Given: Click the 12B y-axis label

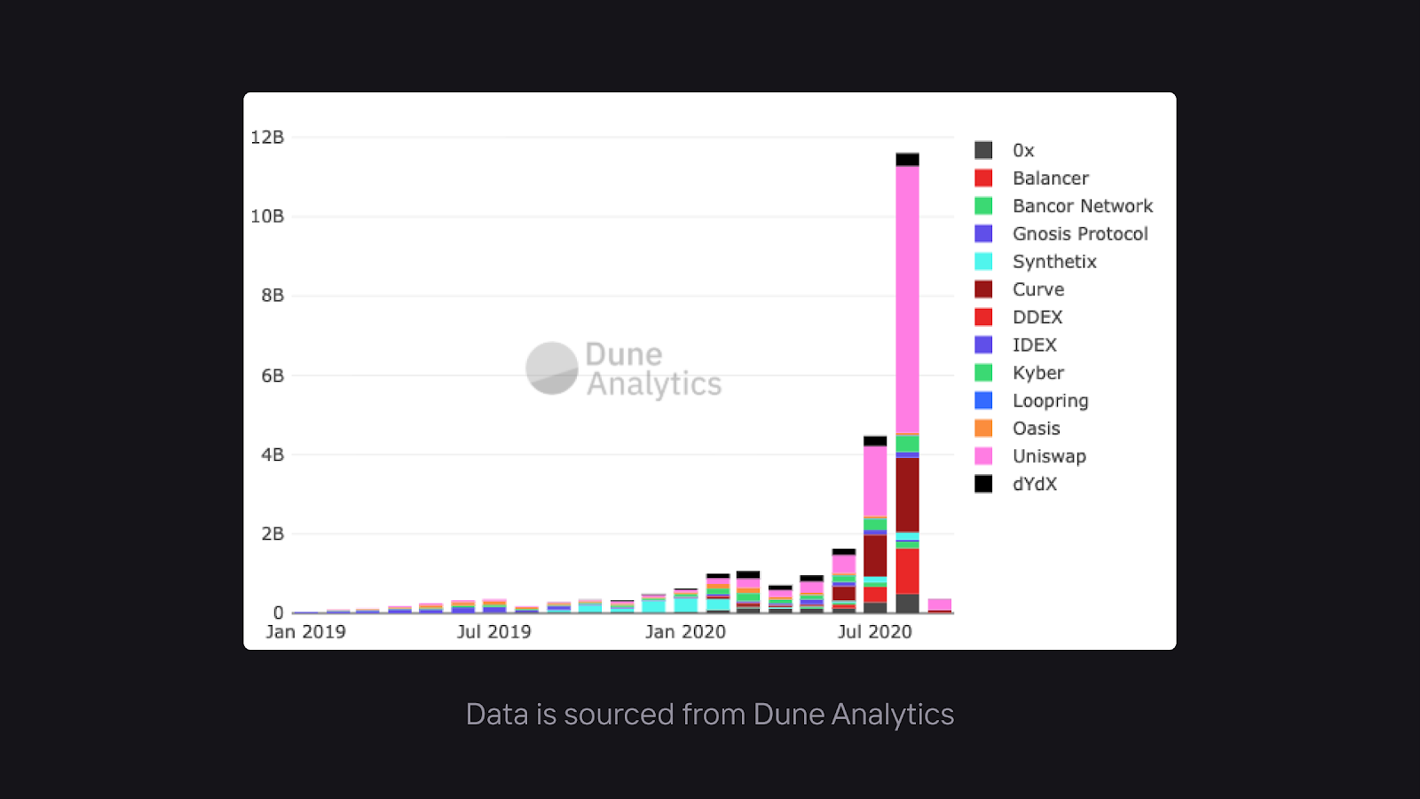Looking at the screenshot, I should (267, 137).
